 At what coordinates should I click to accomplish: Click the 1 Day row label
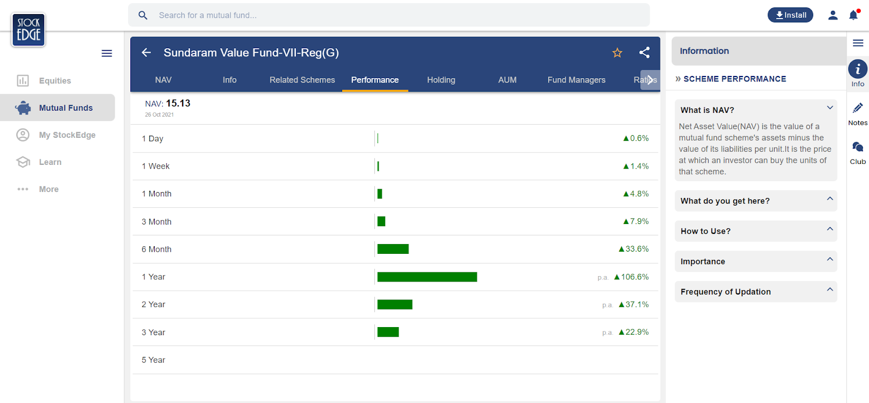tap(153, 139)
